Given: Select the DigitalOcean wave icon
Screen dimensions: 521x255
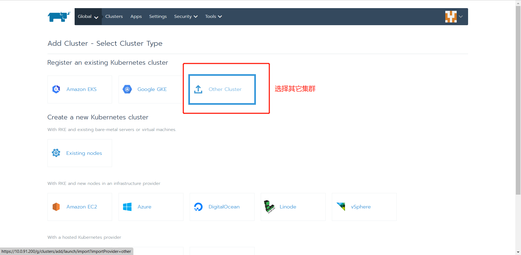Looking at the screenshot, I should point(198,207).
